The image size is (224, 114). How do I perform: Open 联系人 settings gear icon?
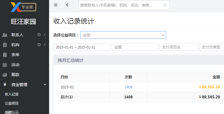point(39,35)
